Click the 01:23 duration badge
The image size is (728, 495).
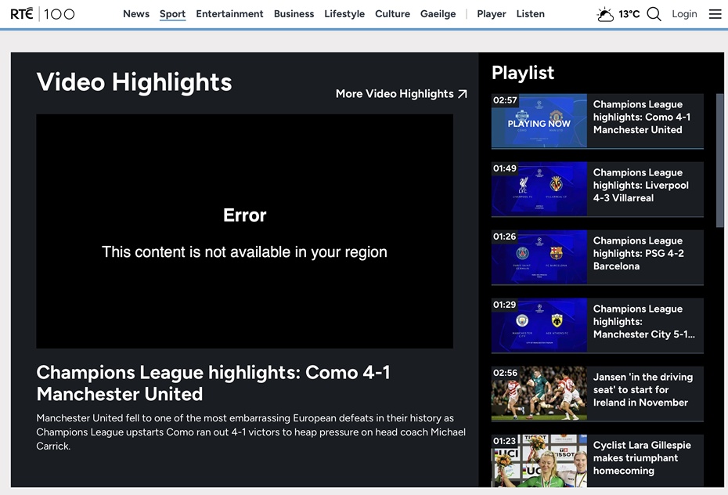click(x=505, y=441)
